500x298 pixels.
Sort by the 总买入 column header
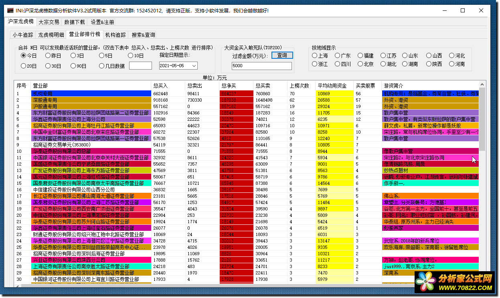pos(168,86)
